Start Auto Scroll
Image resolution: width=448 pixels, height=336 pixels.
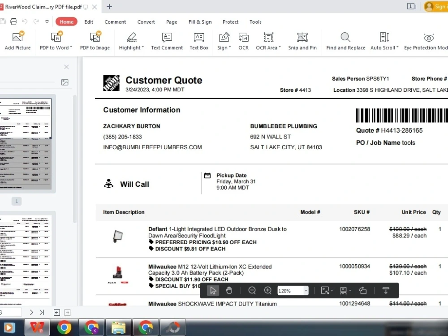384,41
